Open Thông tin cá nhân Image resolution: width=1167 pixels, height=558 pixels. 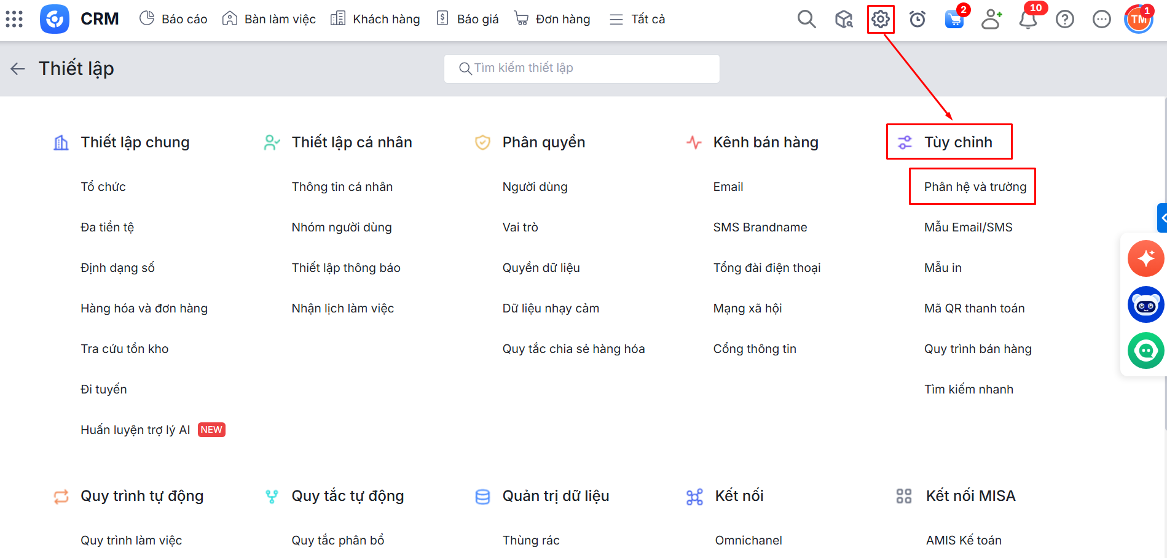pos(342,187)
